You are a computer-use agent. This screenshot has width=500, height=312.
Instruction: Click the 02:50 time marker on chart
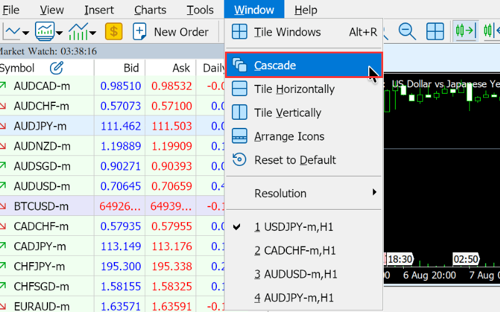[x=466, y=259]
